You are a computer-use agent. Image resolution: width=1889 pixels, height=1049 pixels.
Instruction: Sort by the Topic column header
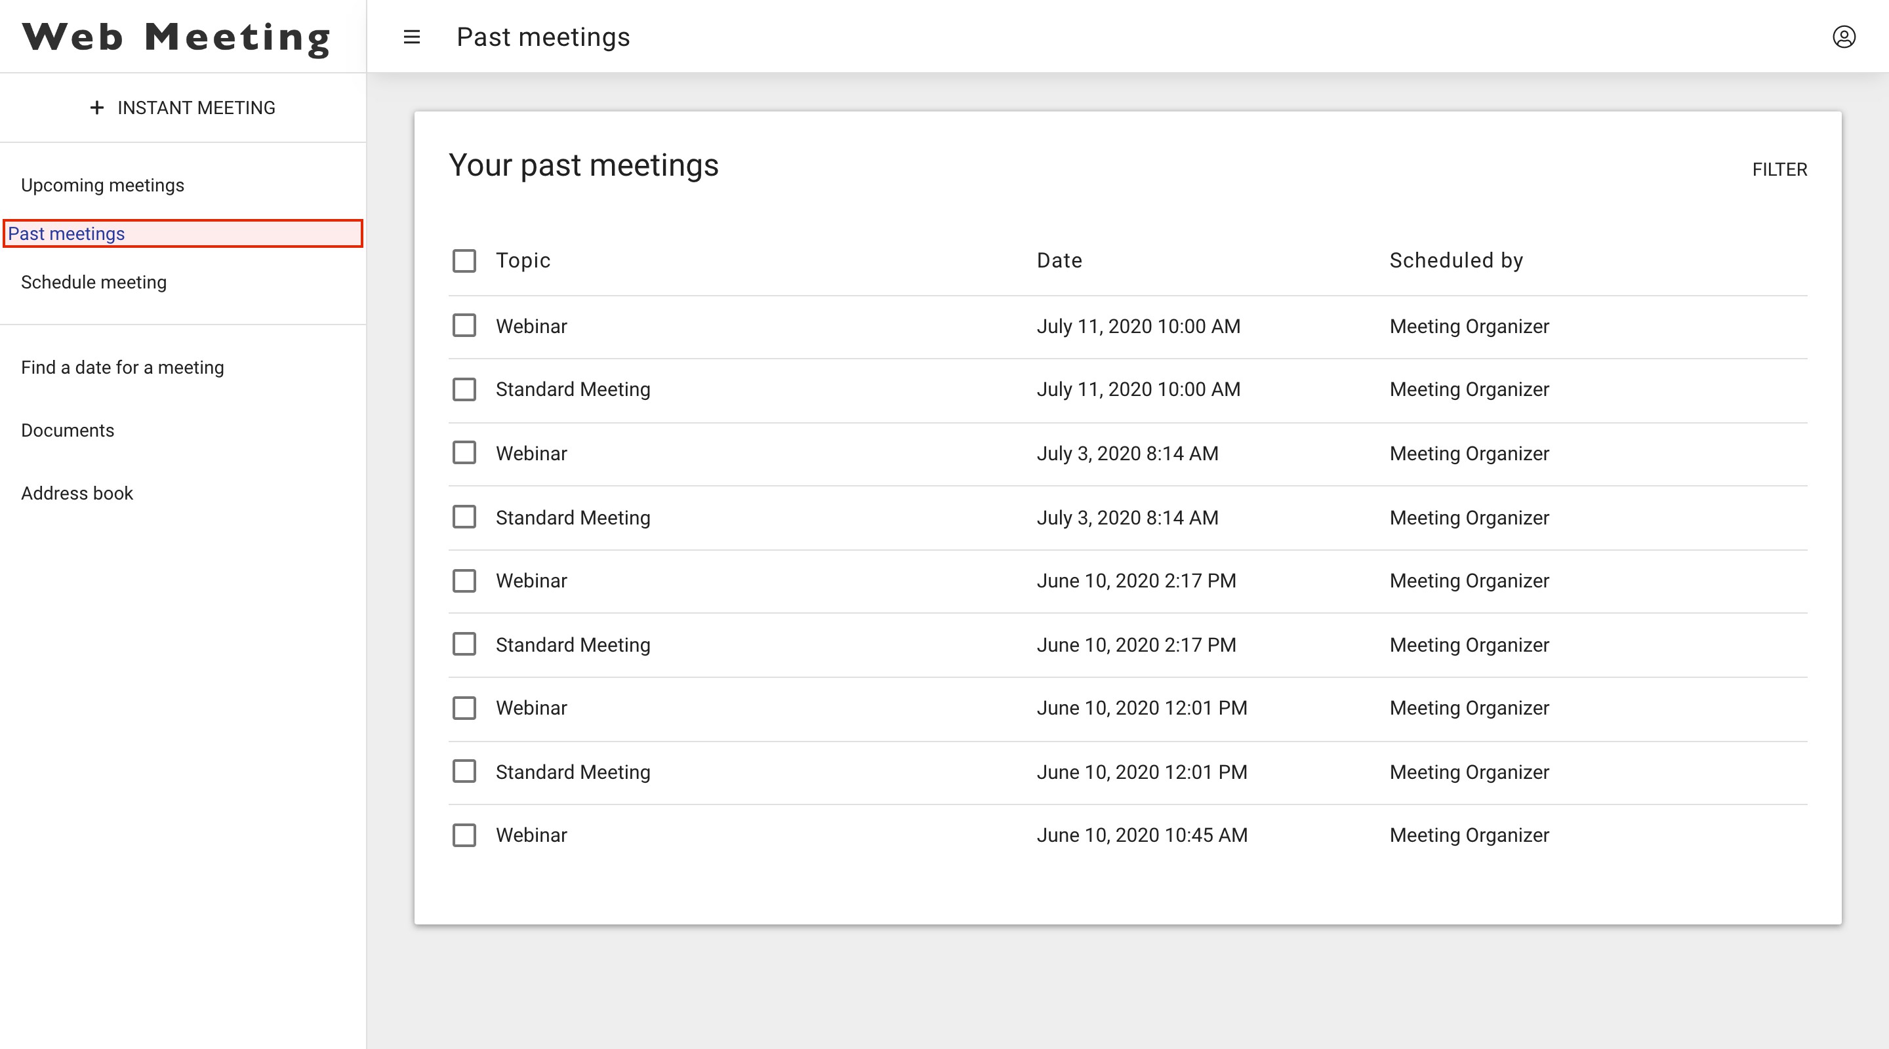click(523, 260)
